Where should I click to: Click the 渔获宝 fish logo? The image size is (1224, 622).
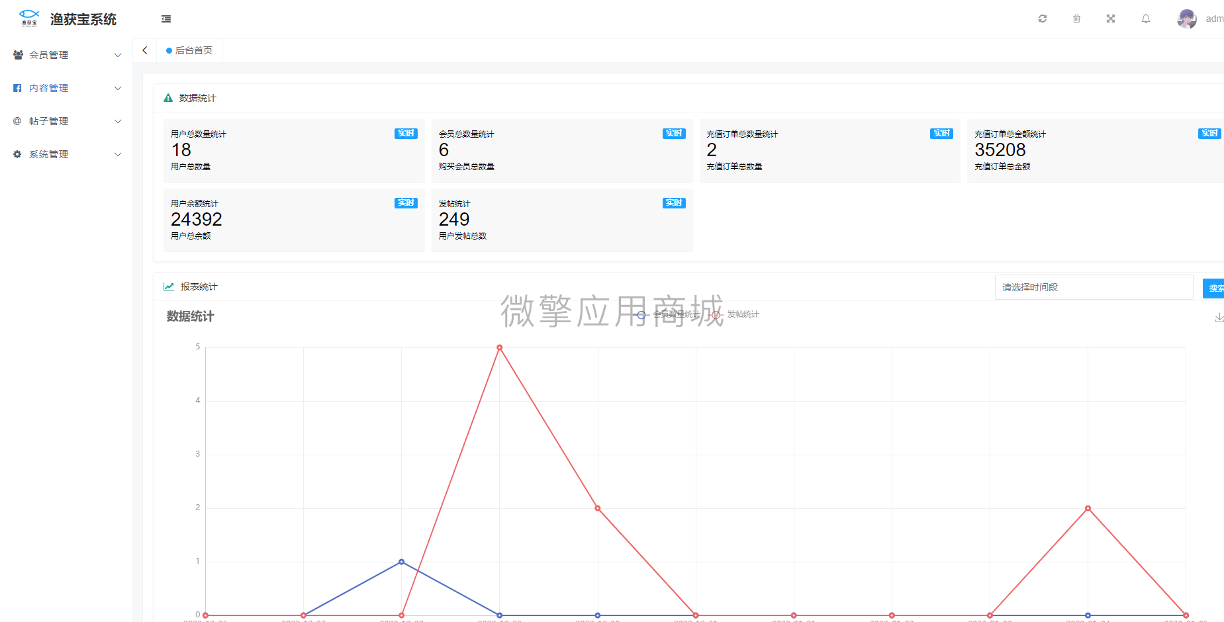29,18
